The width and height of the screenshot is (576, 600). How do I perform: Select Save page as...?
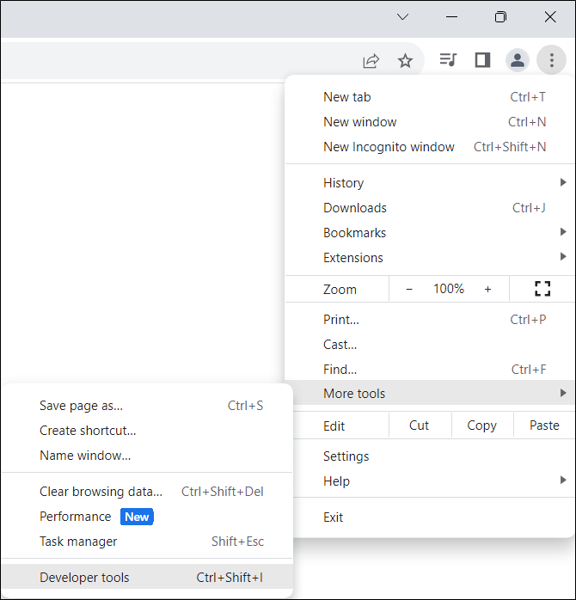click(x=147, y=405)
